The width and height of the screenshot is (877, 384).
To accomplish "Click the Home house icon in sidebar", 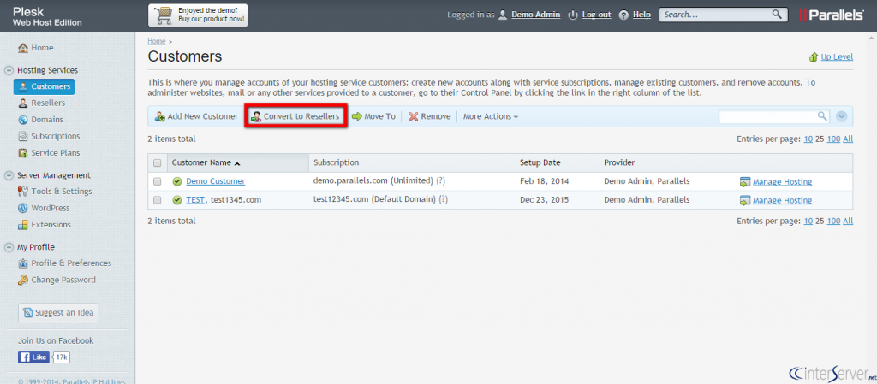I will 23,48.
